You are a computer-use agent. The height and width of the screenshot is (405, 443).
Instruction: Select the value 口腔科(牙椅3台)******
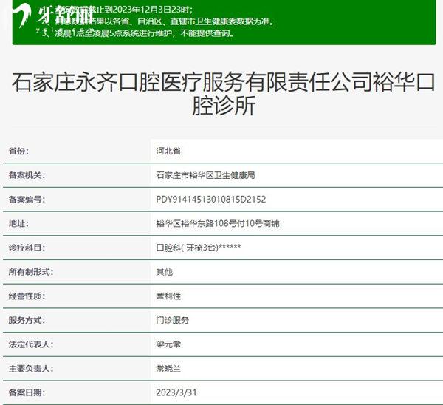(x=199, y=248)
